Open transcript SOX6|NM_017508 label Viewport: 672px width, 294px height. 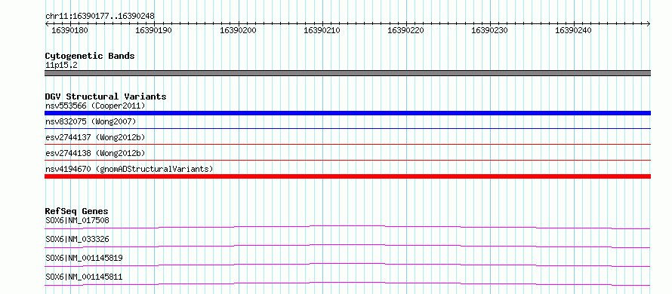coord(77,220)
